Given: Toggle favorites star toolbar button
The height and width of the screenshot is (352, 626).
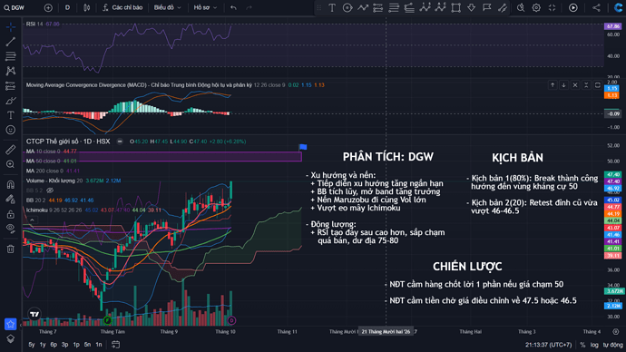Looking at the screenshot, I should (10, 324).
